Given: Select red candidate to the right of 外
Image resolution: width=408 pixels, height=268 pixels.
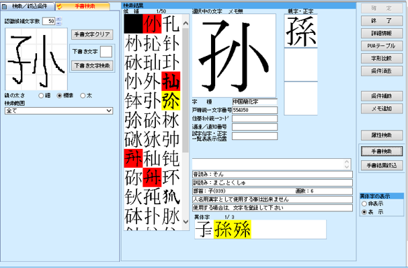Looking at the screenshot, I should [x=171, y=81].
